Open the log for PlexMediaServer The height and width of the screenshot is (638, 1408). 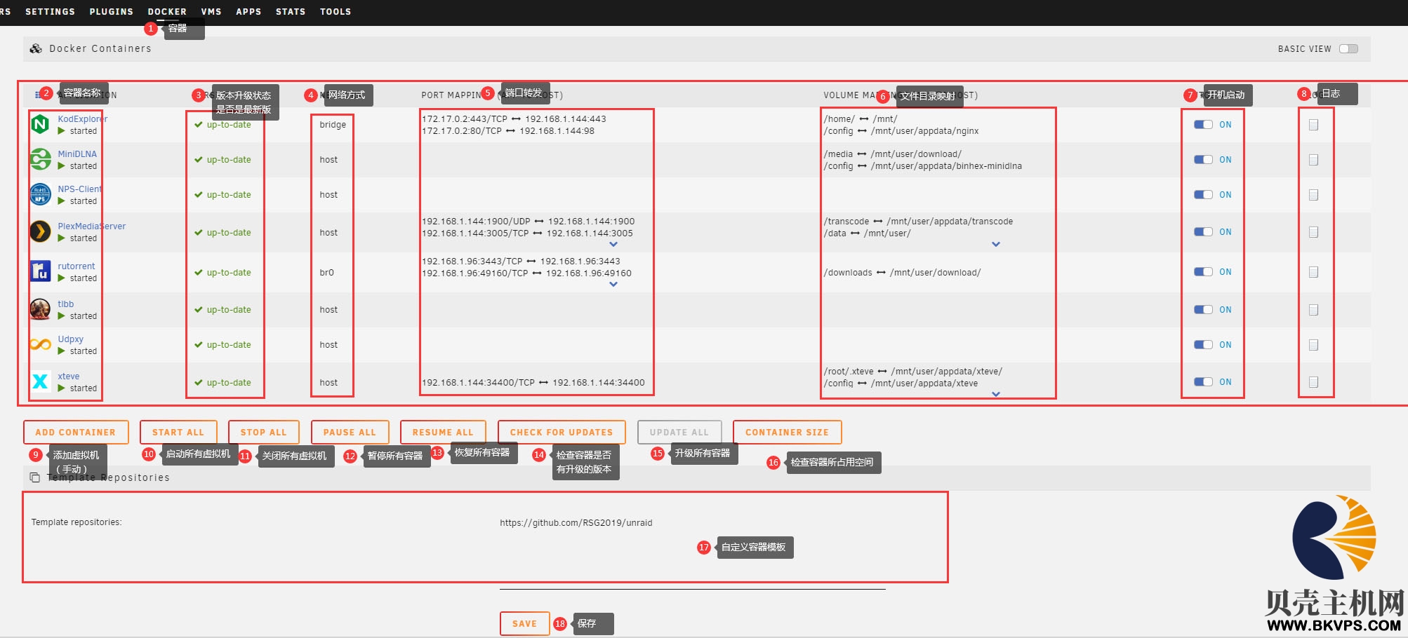[1313, 232]
